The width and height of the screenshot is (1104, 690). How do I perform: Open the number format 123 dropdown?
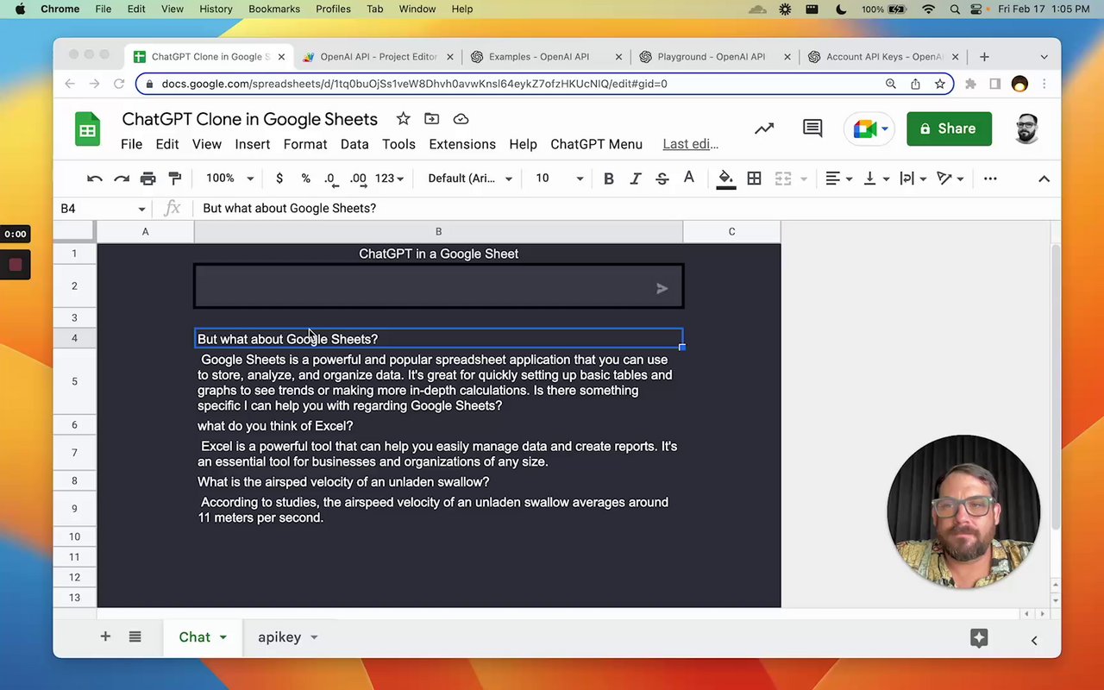click(x=390, y=179)
